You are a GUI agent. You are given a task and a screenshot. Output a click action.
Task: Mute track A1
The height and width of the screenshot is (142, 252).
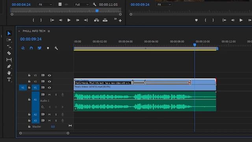coord(49,95)
